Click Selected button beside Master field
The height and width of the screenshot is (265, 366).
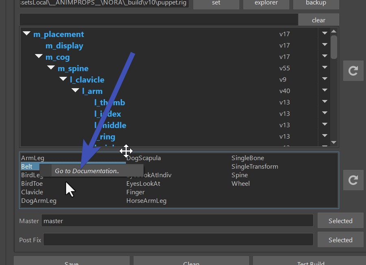(x=340, y=221)
